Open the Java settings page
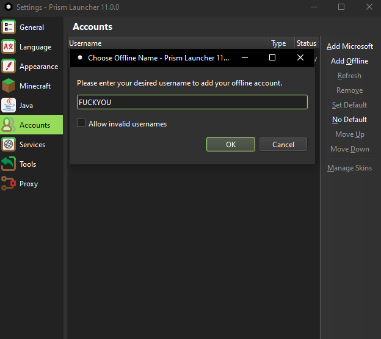381x339 pixels. click(32, 105)
